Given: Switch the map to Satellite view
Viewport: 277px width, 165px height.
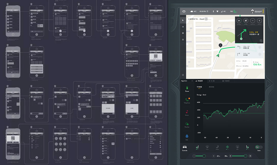Looking at the screenshot, I should [246, 21].
